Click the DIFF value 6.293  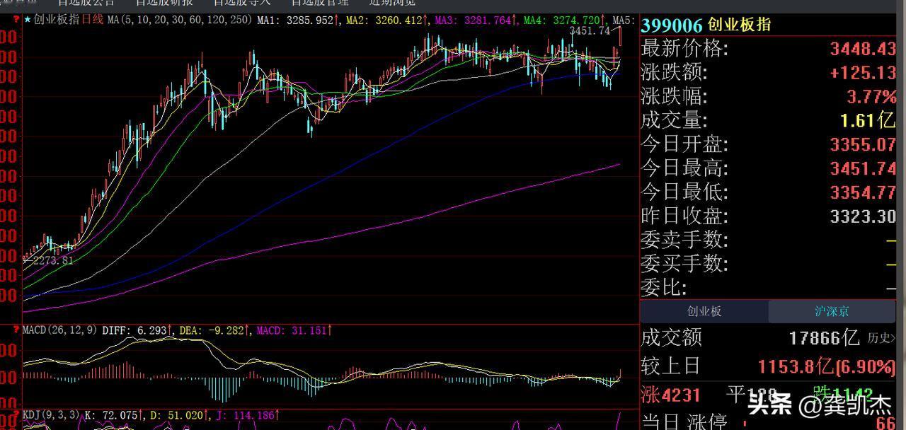152,330
